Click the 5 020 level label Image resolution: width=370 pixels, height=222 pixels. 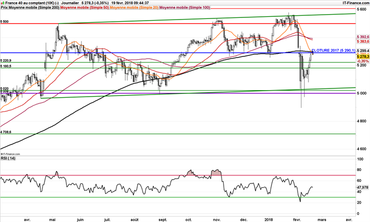click(x=4, y=88)
